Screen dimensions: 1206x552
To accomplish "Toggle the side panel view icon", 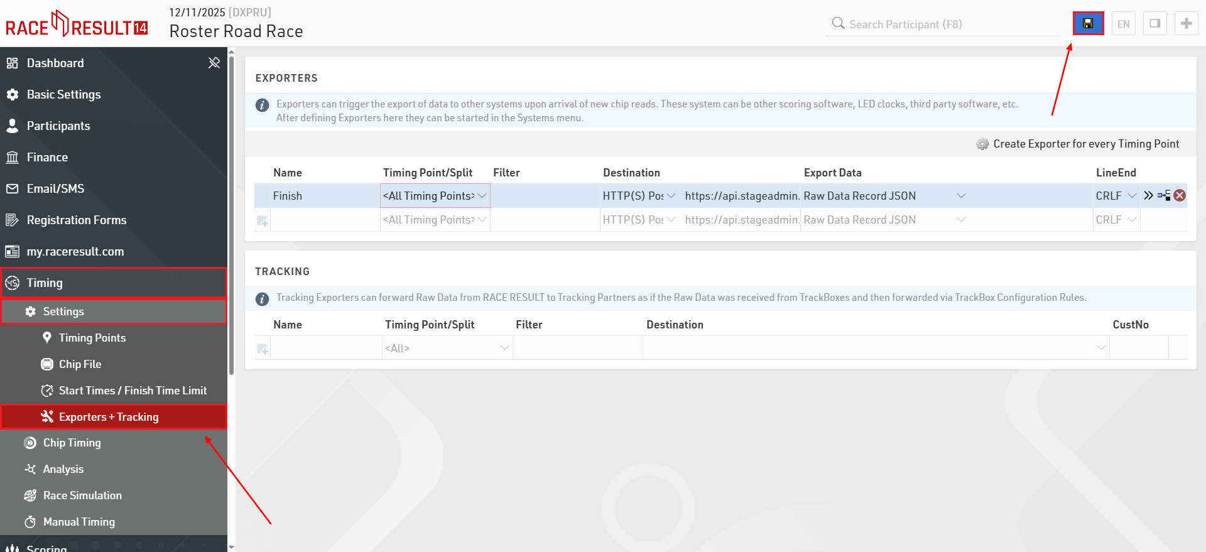I will point(1155,24).
